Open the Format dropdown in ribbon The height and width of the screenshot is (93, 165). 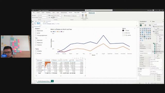tap(57, 16)
